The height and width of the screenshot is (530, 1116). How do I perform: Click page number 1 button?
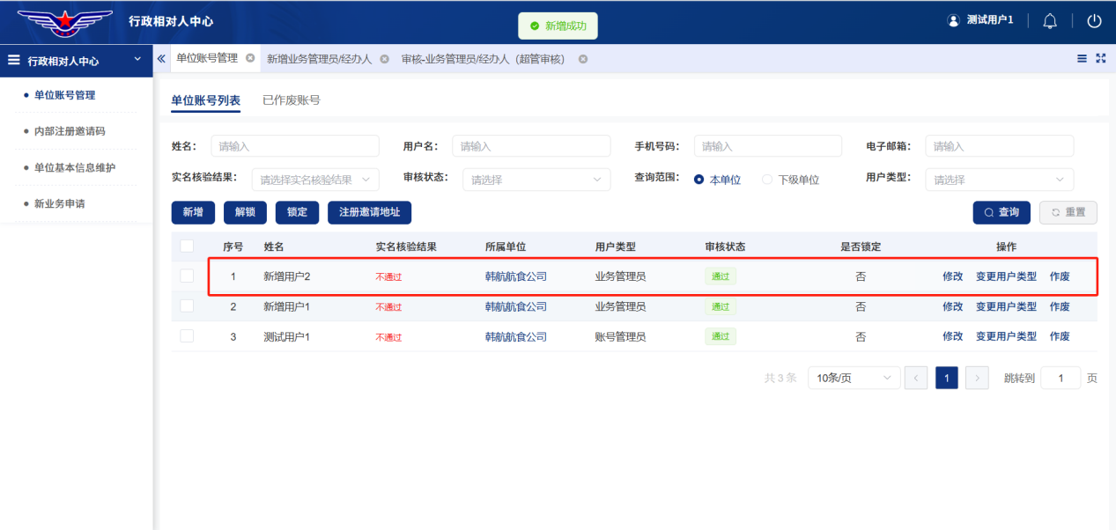pyautogui.click(x=947, y=378)
